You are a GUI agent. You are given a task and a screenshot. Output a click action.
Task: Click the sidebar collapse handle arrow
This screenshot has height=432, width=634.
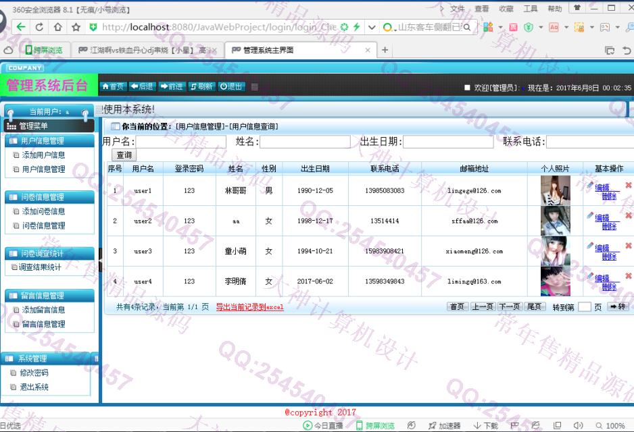pyautogui.click(x=100, y=260)
